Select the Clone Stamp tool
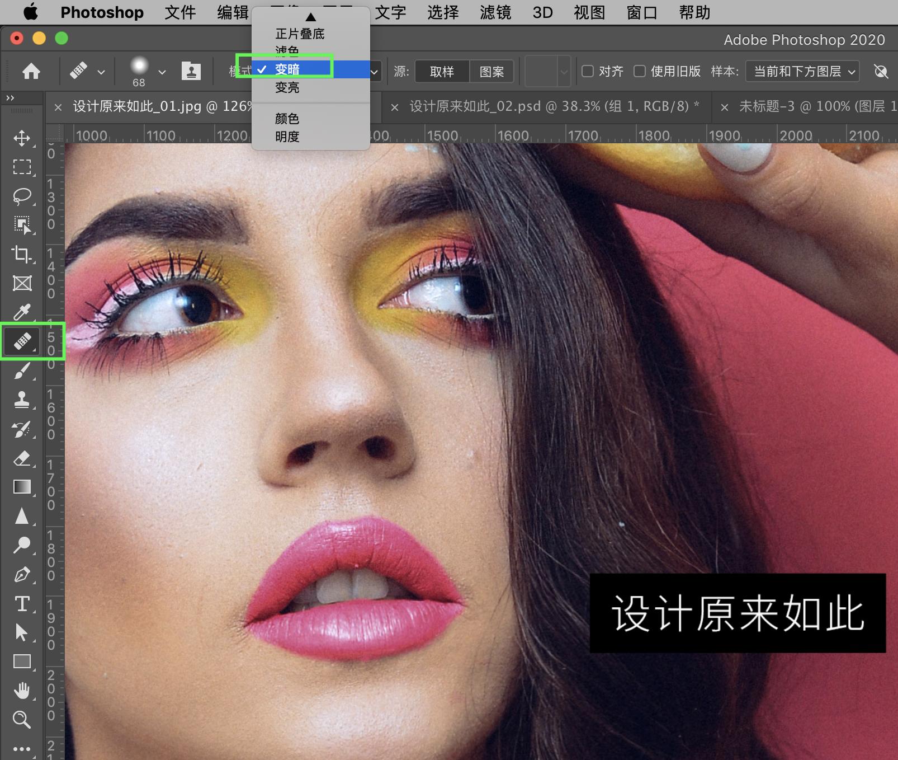Screen dimensions: 898x760 pos(22,400)
